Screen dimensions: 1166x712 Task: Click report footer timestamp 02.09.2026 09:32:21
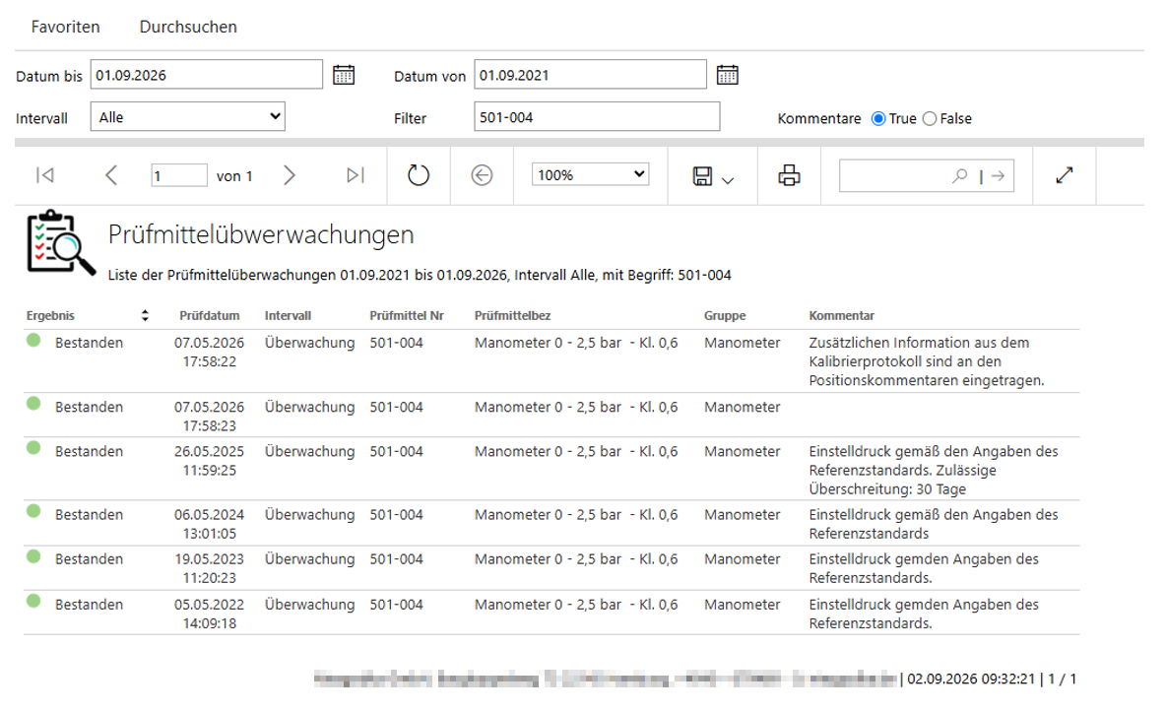(x=971, y=679)
